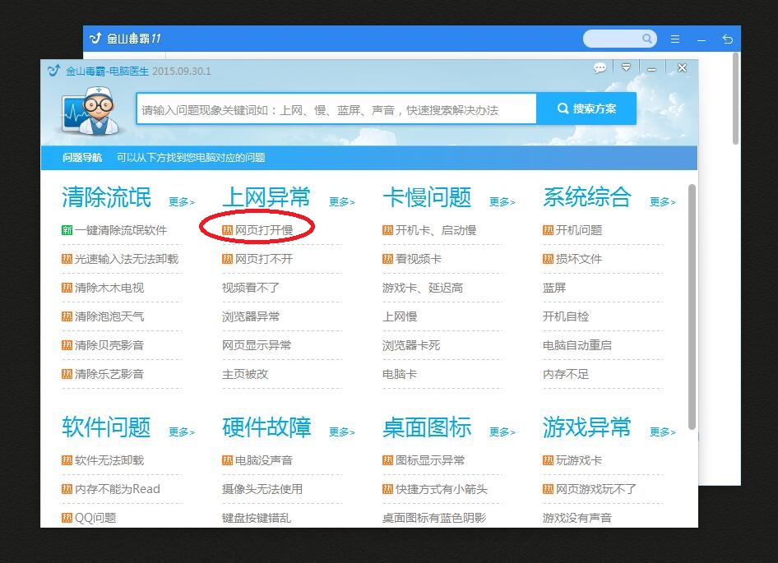This screenshot has height=563, width=778.
Task: Select the 内存不足 problem
Action: (x=566, y=374)
